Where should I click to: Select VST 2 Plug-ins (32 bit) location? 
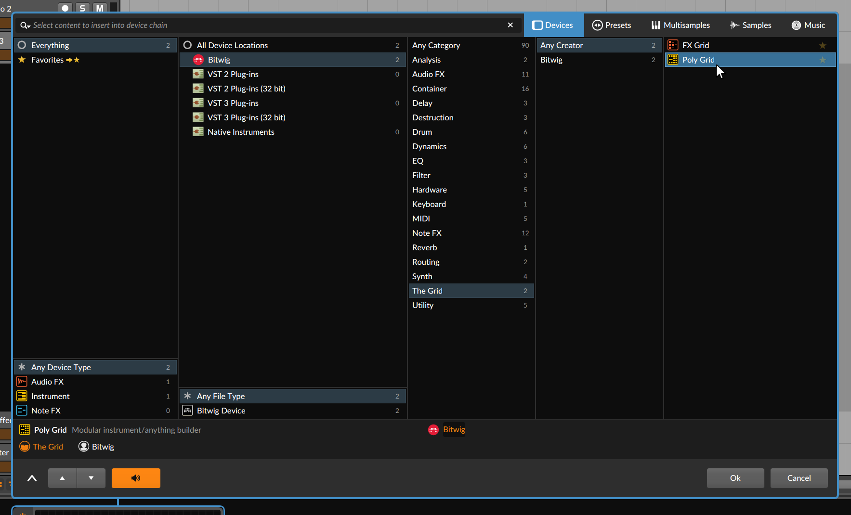[293, 89]
